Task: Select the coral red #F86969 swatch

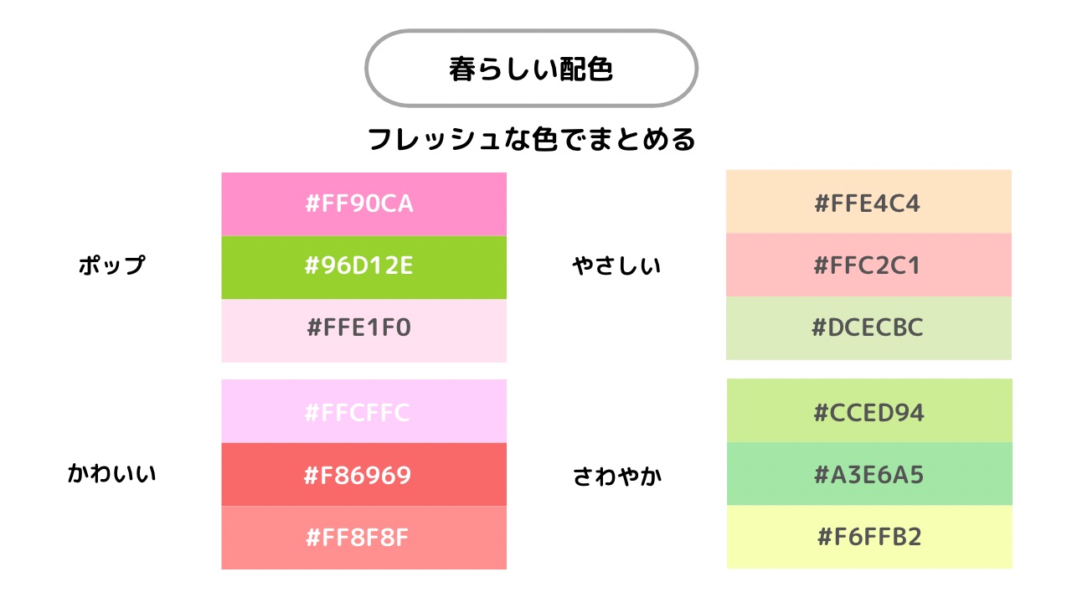Action: (x=363, y=475)
